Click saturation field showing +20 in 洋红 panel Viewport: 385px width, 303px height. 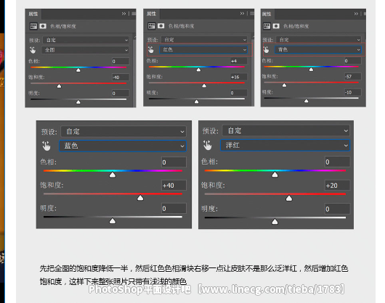(x=337, y=186)
